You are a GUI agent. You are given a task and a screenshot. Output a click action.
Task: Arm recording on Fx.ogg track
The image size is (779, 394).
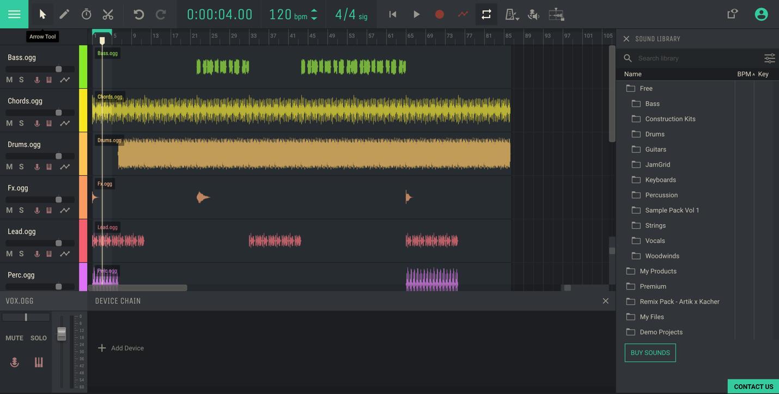[x=37, y=210]
